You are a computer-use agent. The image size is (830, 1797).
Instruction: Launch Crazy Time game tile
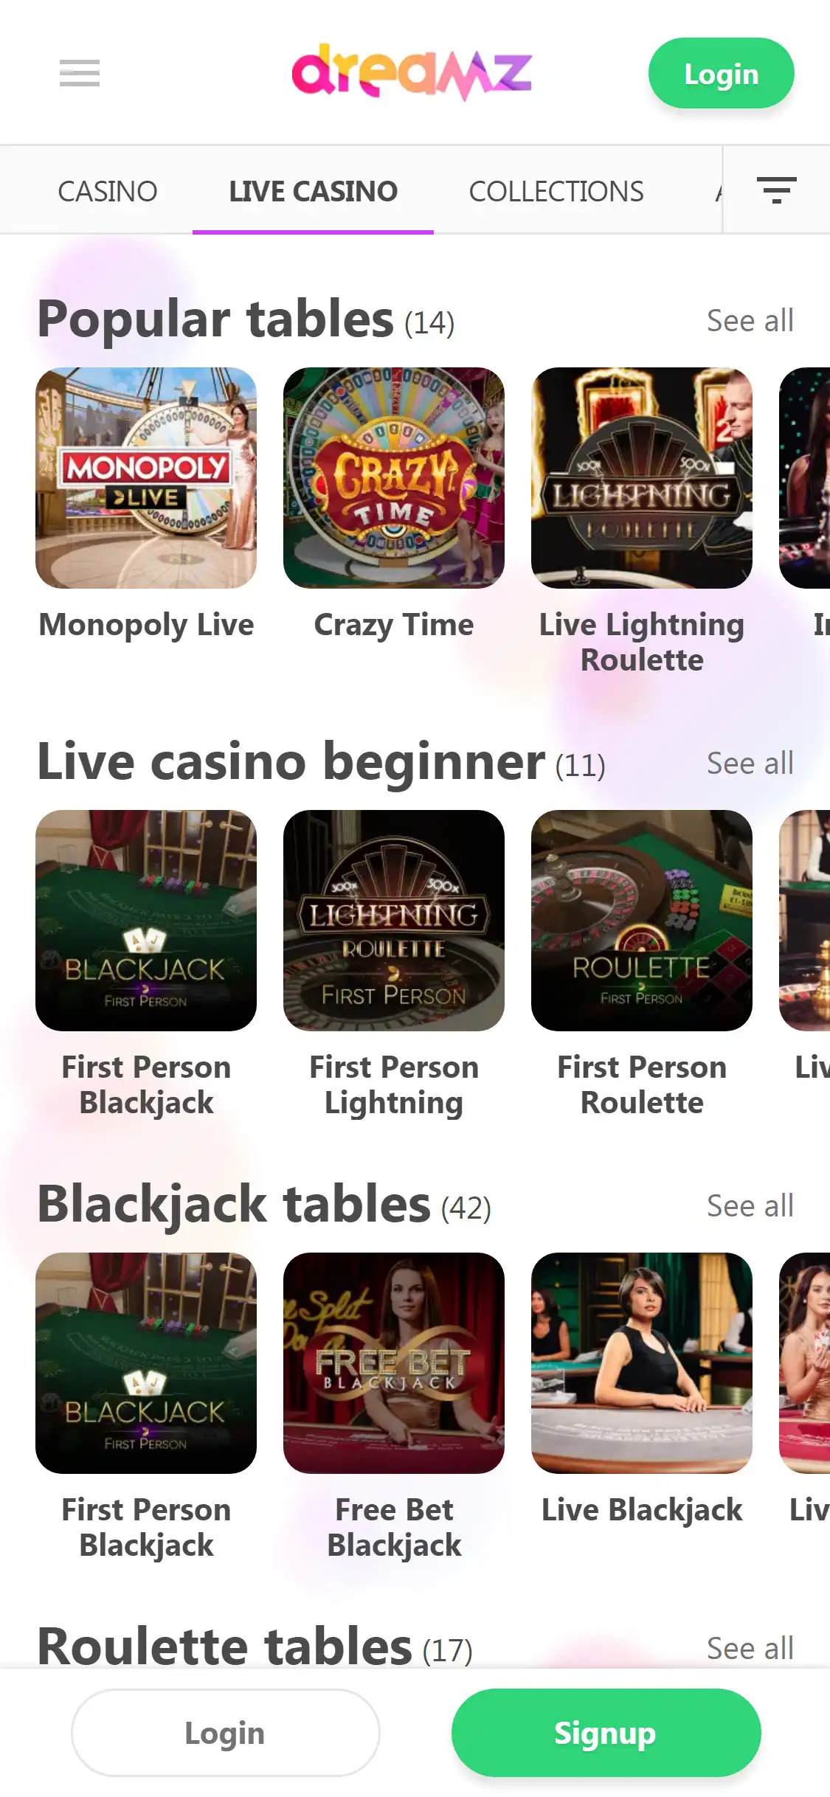pyautogui.click(x=394, y=478)
